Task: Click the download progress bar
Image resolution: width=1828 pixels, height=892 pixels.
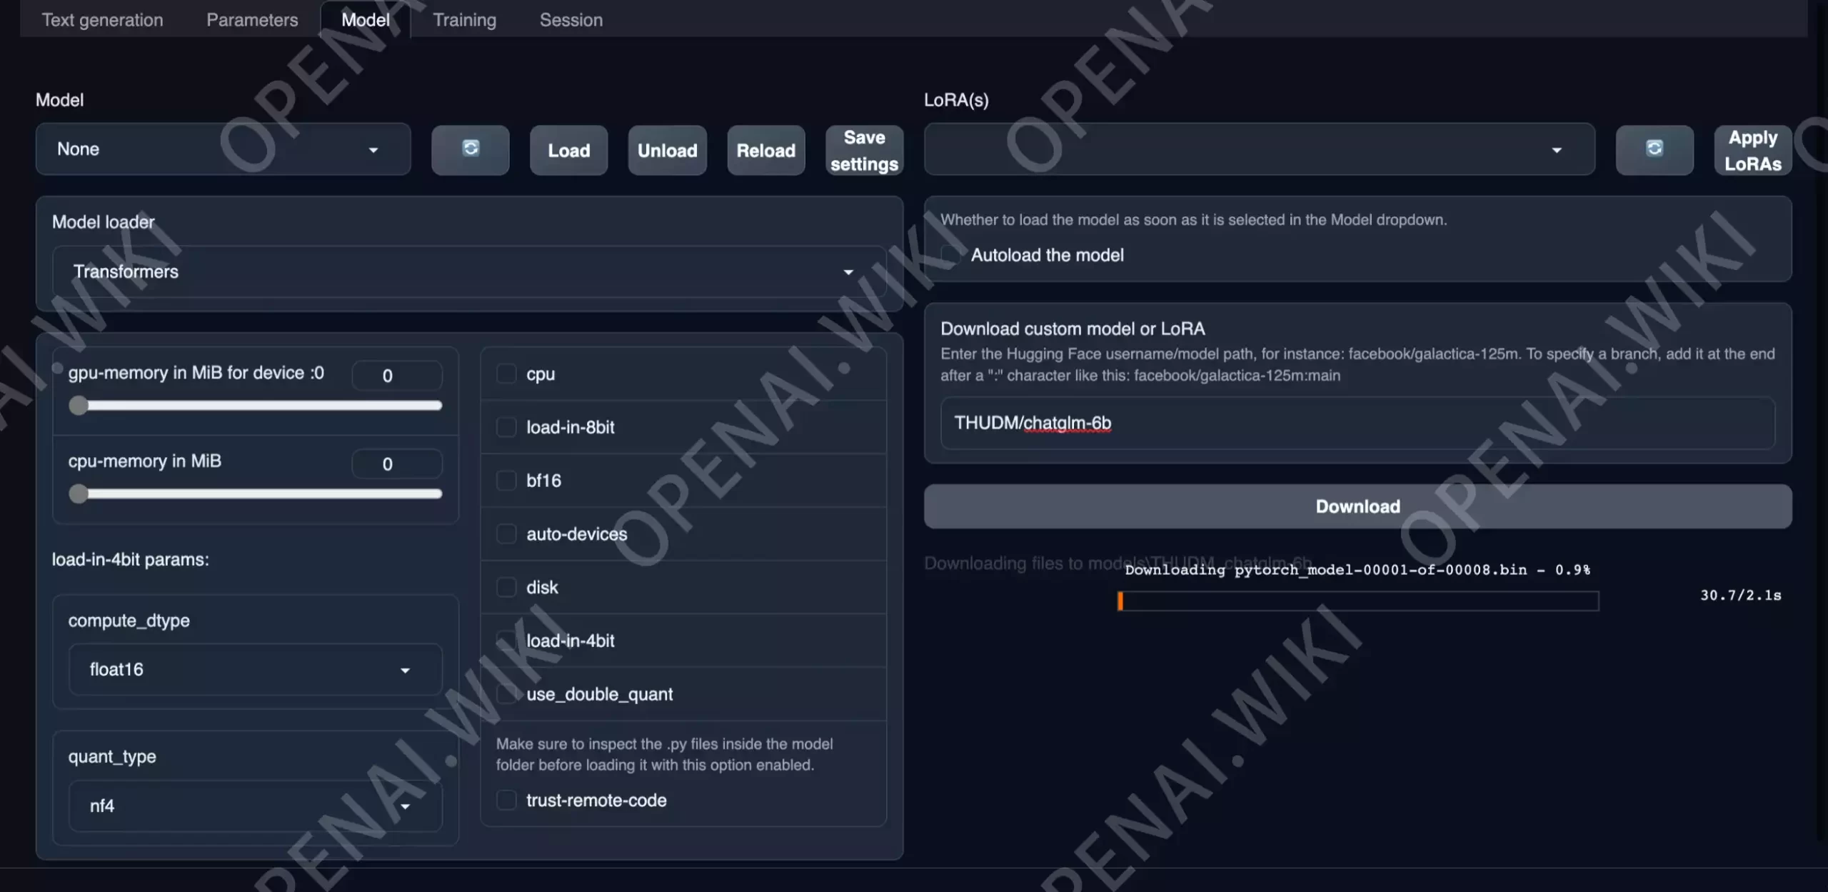Action: tap(1358, 601)
